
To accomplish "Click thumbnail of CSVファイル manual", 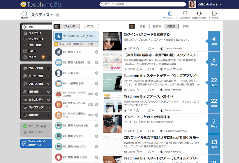I will point(112,144).
